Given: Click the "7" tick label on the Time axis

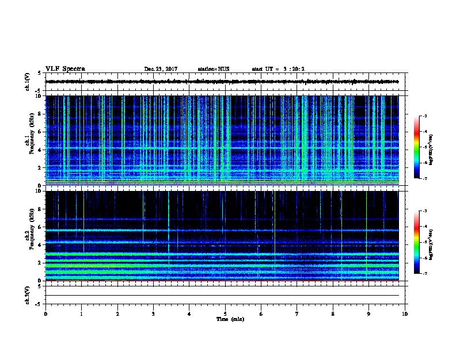Looking at the screenshot, I should (x=297, y=314).
